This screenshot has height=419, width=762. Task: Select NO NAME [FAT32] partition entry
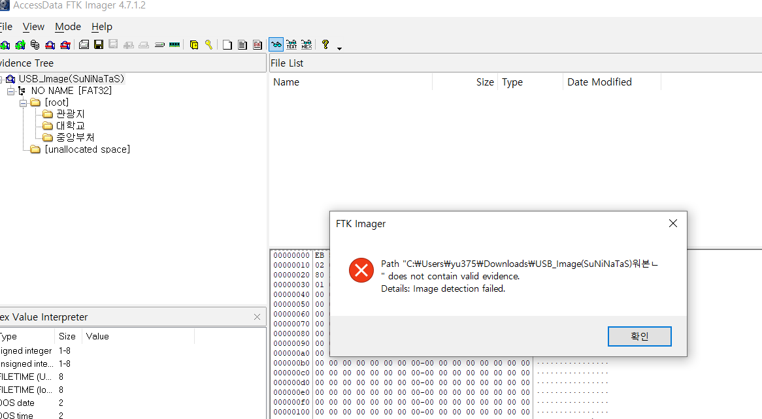pyautogui.click(x=71, y=91)
